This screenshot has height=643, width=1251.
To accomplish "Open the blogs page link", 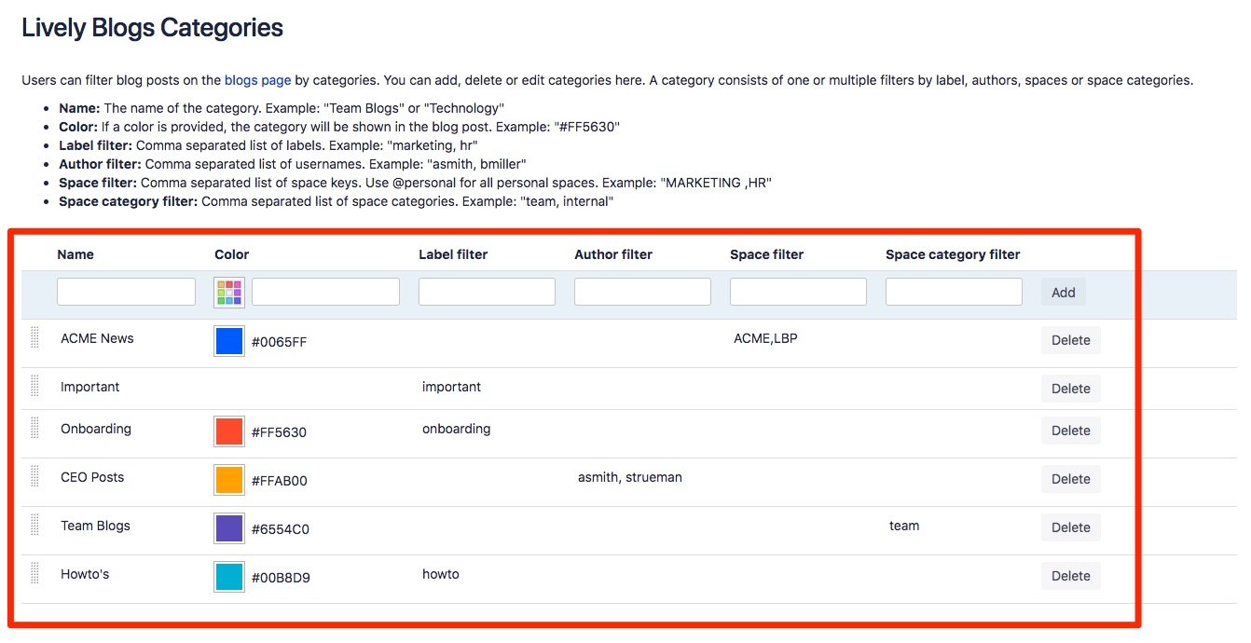I will click(257, 80).
